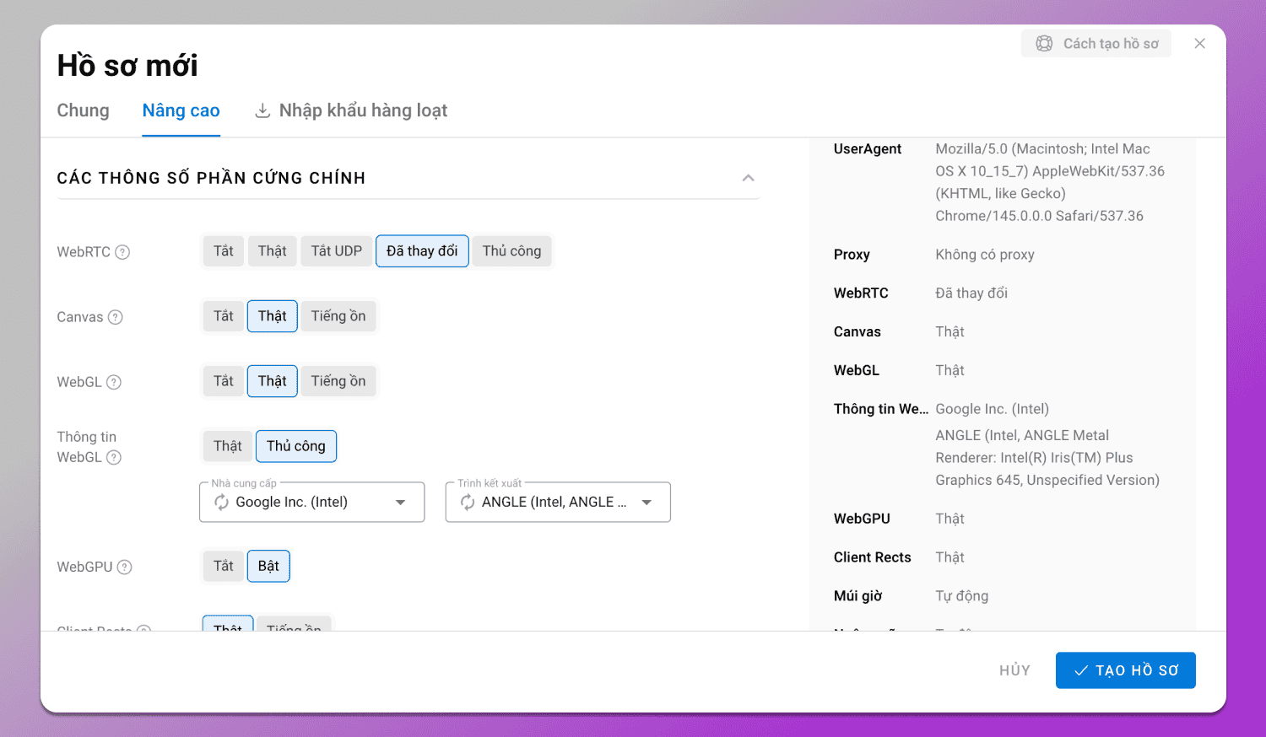Image resolution: width=1266 pixels, height=737 pixels.
Task: Click the refresh icon in Trình kết xuất field
Action: [468, 502]
